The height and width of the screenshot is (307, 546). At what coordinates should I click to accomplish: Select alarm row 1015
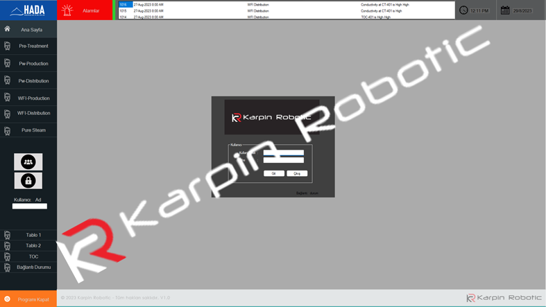287,11
